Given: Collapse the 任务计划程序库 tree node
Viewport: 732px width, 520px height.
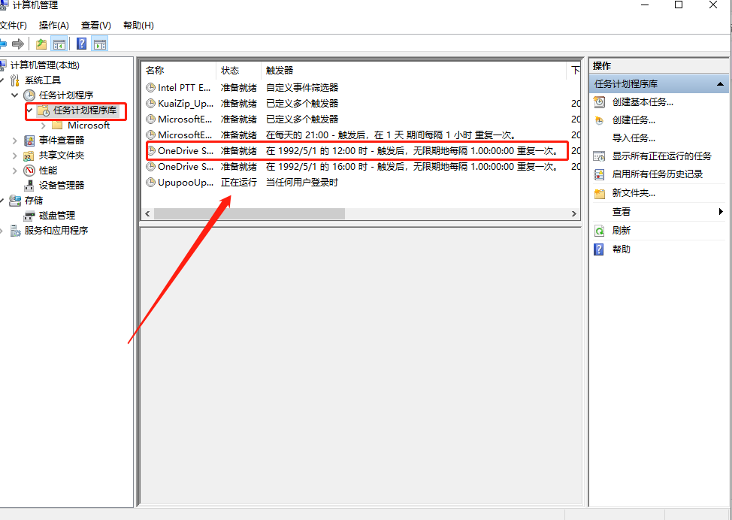Looking at the screenshot, I should 30,110.
